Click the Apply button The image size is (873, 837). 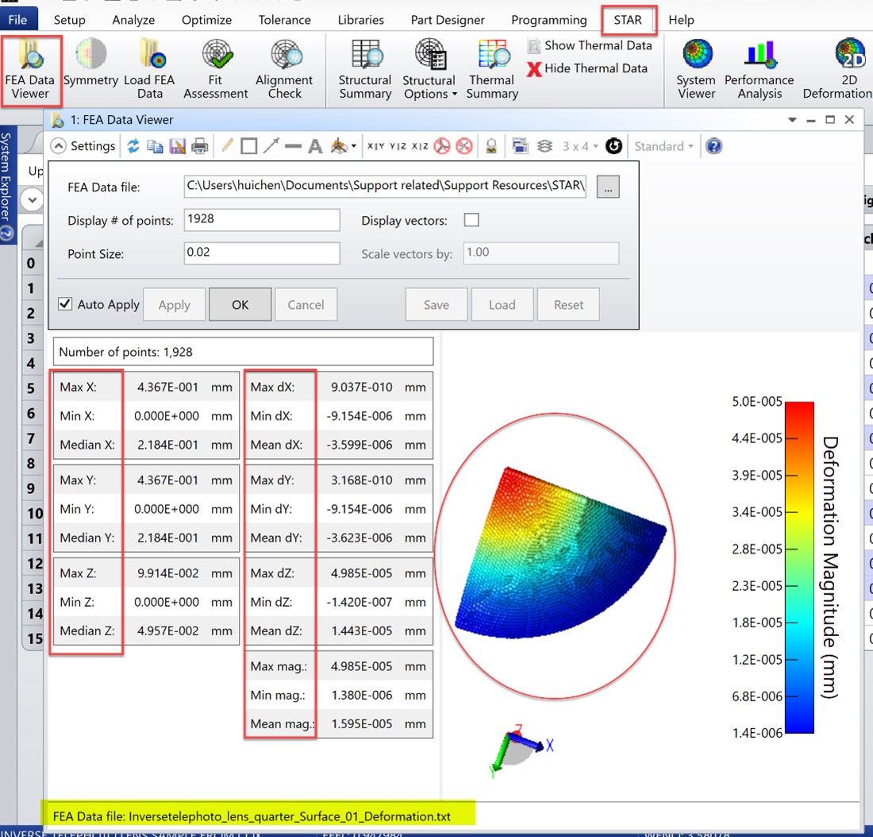[x=175, y=304]
